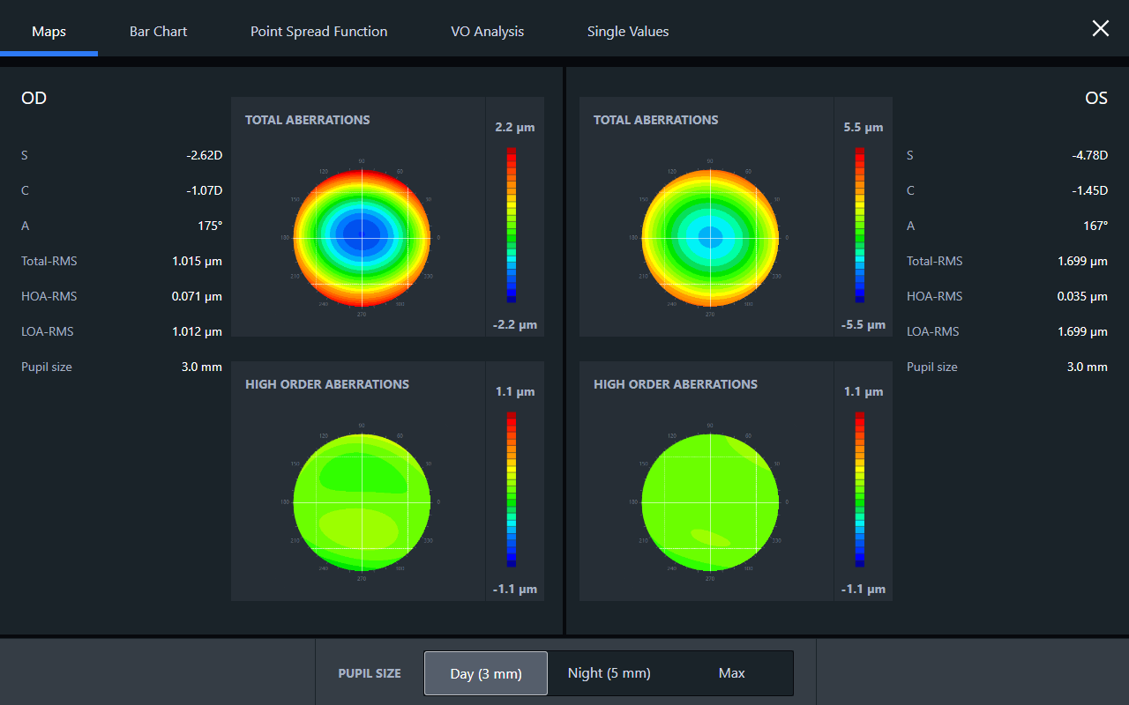Viewport: 1129px width, 705px height.
Task: Click the OS total aberrations color scale
Action: click(x=860, y=226)
